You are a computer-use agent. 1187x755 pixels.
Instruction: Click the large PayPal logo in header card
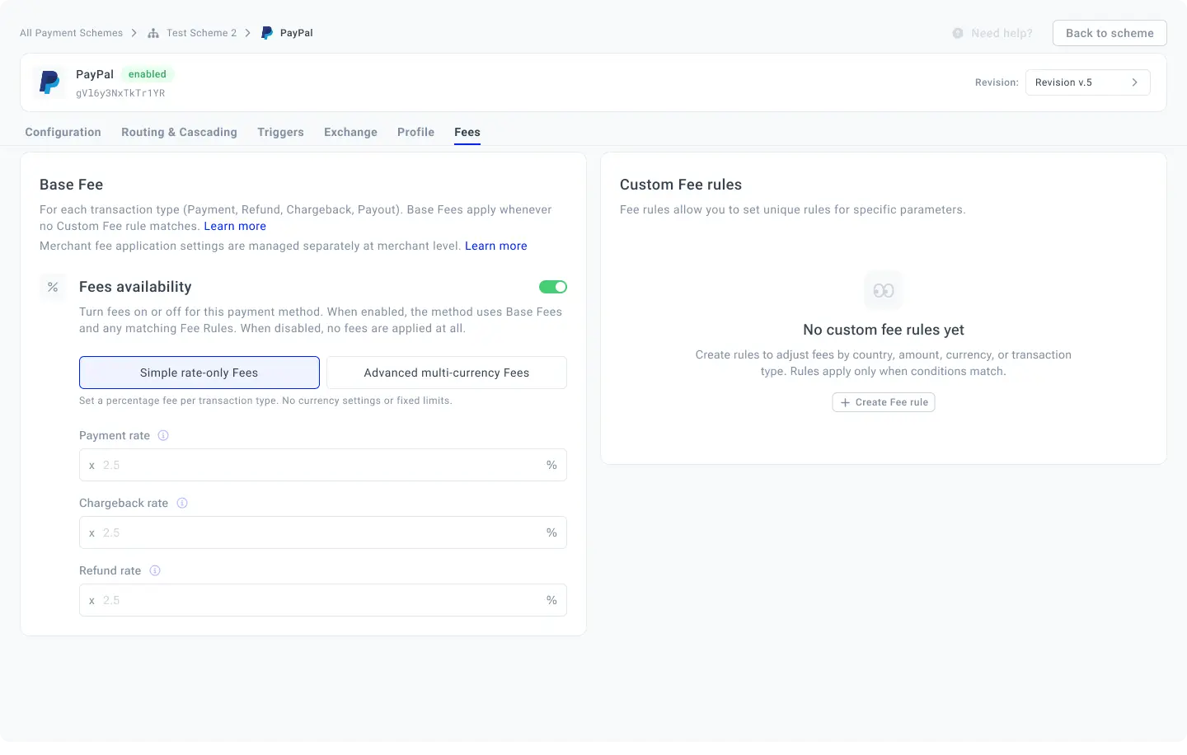coord(49,82)
